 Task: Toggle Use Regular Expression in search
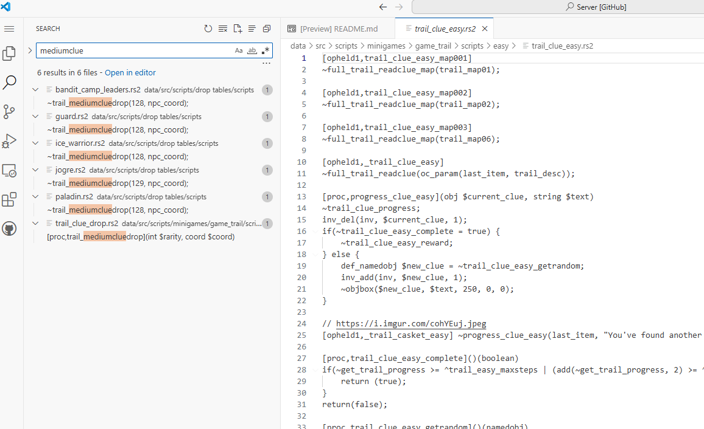[266, 50]
